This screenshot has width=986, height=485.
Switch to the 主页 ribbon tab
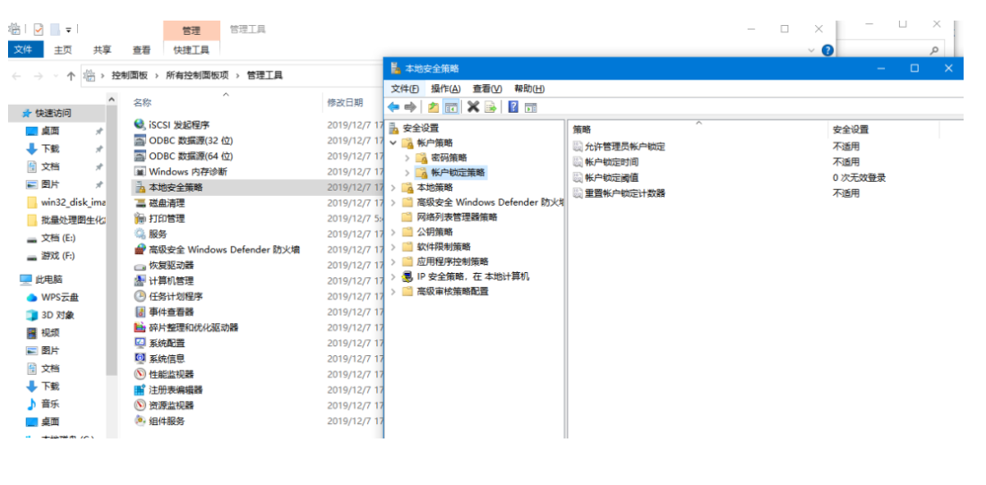pyautogui.click(x=63, y=49)
